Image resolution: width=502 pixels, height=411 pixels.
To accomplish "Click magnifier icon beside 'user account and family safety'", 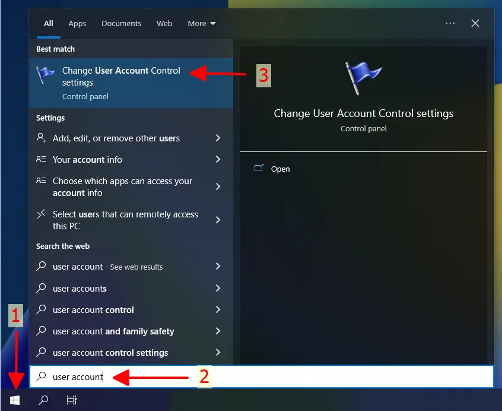I will pos(41,331).
